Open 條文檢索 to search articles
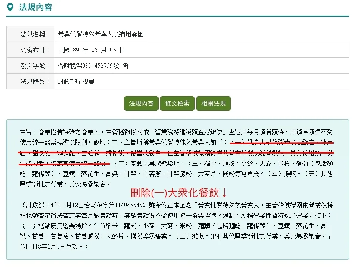The image size is (357, 267). coord(177,103)
